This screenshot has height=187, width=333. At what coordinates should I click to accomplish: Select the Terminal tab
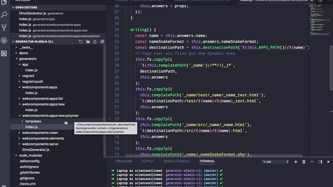(x=207, y=161)
